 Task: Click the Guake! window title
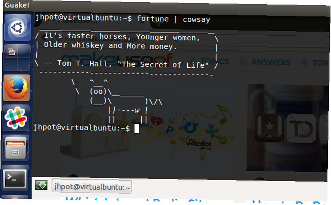click(x=17, y=5)
